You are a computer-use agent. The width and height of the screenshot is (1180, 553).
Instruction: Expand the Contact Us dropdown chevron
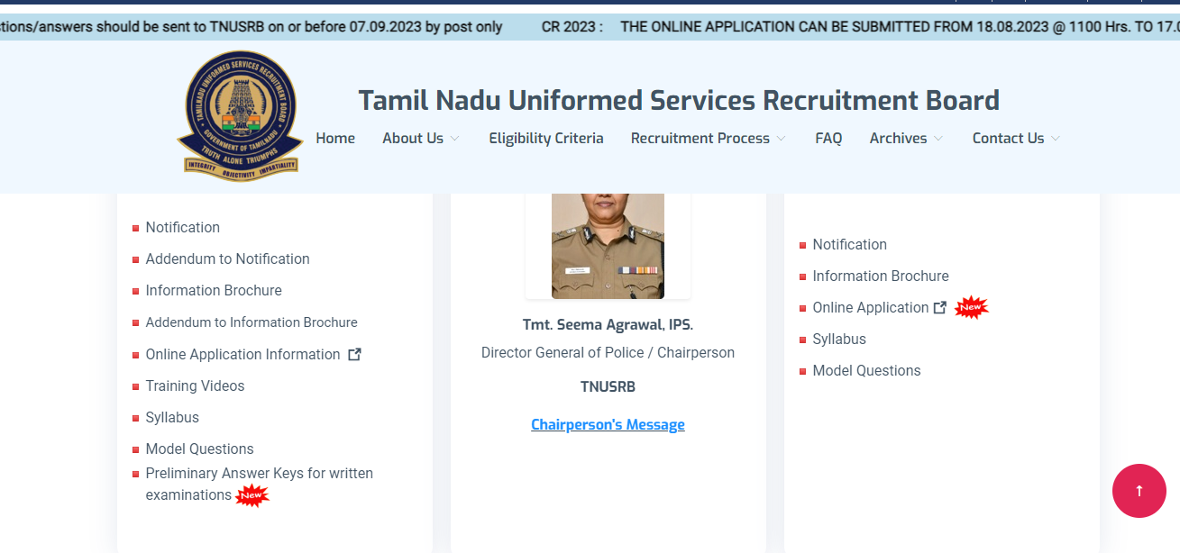(x=1056, y=138)
